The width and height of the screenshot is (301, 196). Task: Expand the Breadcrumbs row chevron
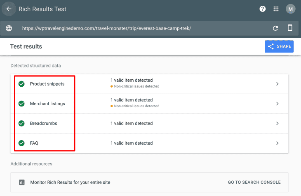tap(277, 123)
